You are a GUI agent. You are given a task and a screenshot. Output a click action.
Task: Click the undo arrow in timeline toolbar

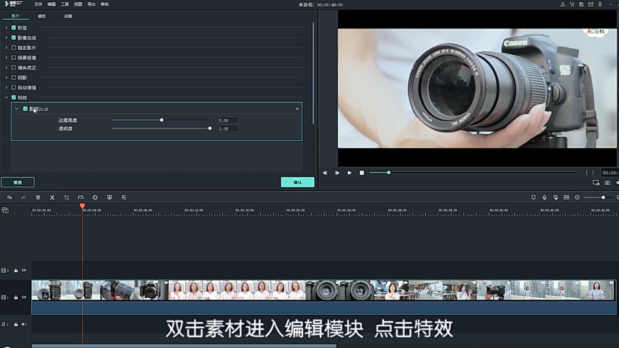click(x=9, y=197)
